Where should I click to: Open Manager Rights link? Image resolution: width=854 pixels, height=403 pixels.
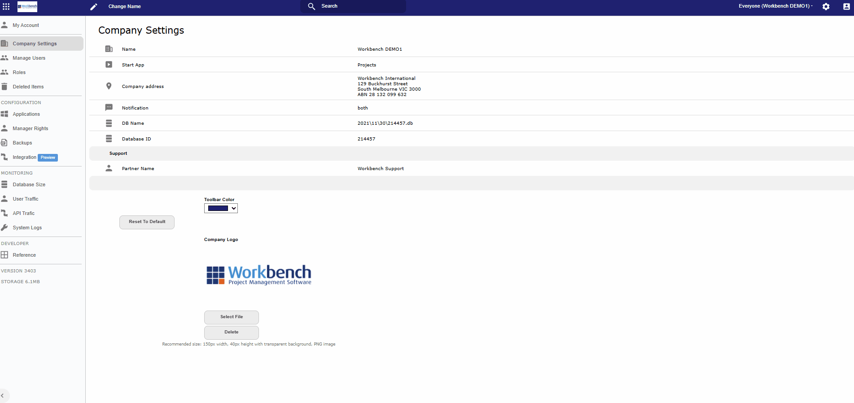coord(30,128)
